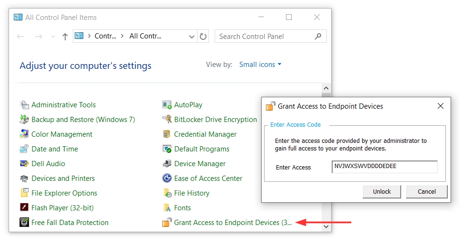The image size is (462, 244).
Task: Click the Free Fall Data Protection icon
Action: (24, 223)
